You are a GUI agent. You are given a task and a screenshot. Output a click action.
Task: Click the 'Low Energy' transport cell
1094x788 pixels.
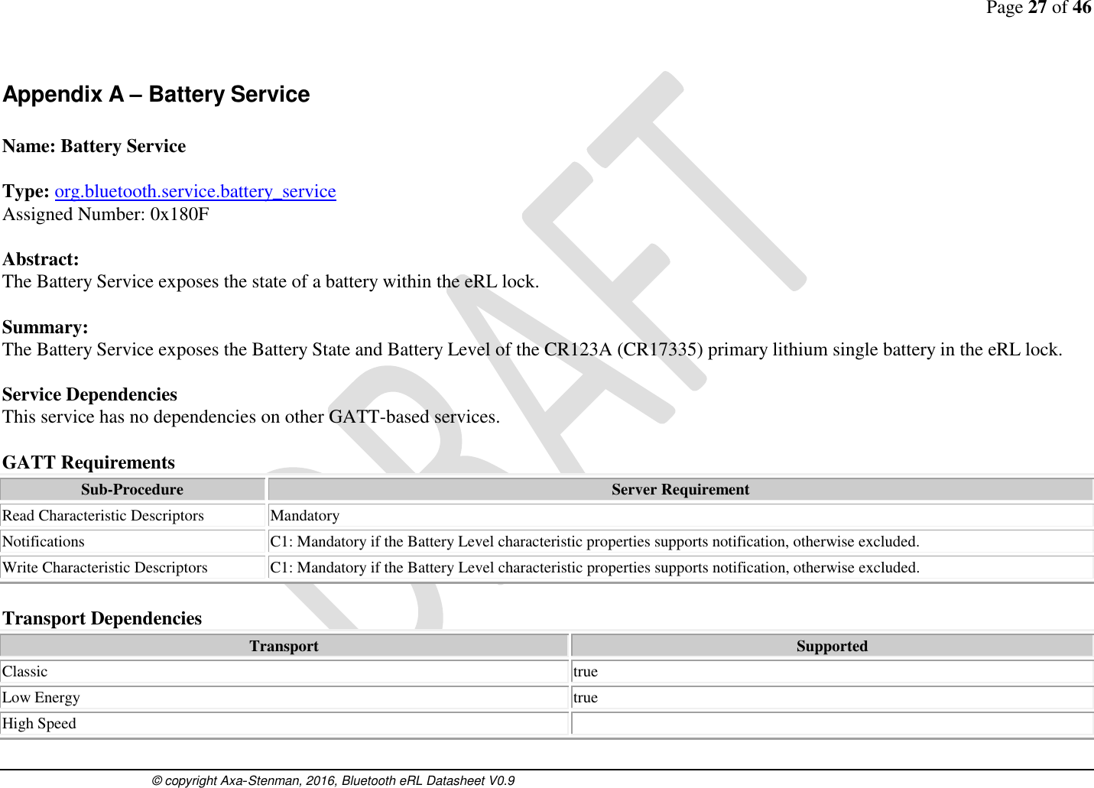(x=284, y=697)
